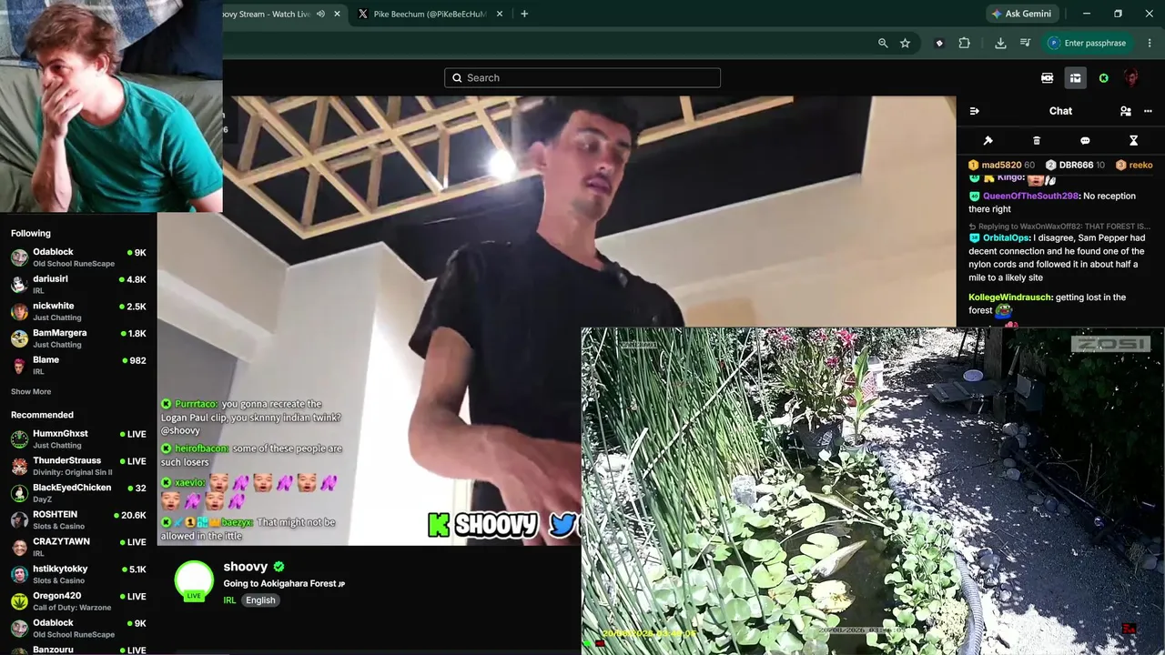Screen dimensions: 1165x655
Task: Open the user profile avatar menu
Action: [x=1131, y=78]
